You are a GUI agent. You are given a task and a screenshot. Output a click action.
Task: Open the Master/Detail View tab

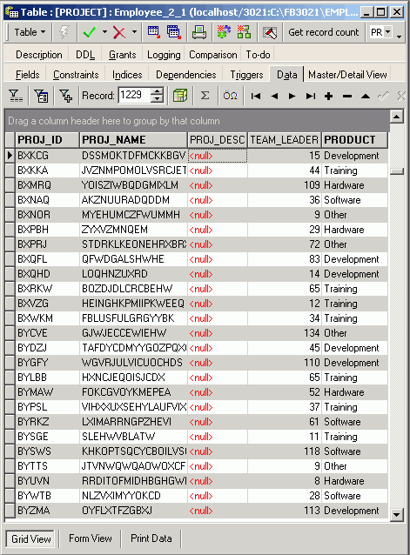pos(347,75)
